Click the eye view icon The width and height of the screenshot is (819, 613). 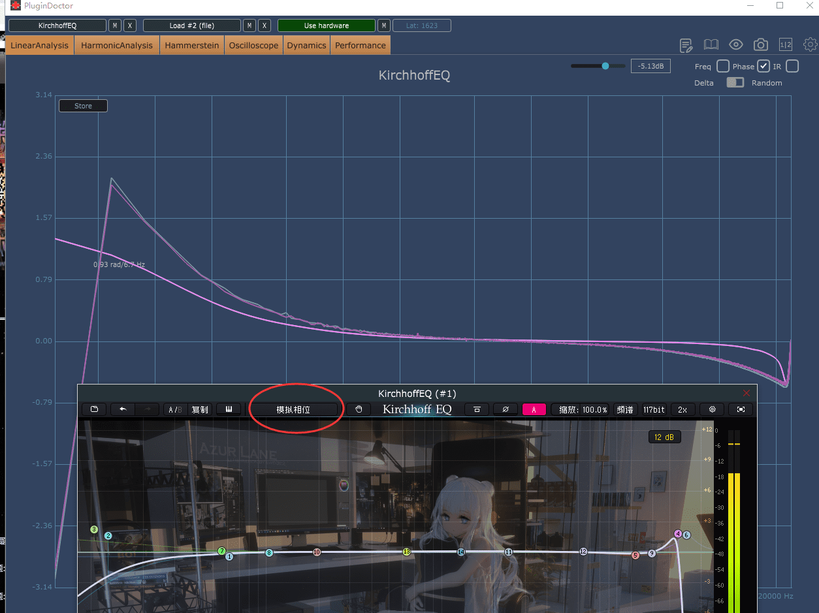(x=736, y=45)
